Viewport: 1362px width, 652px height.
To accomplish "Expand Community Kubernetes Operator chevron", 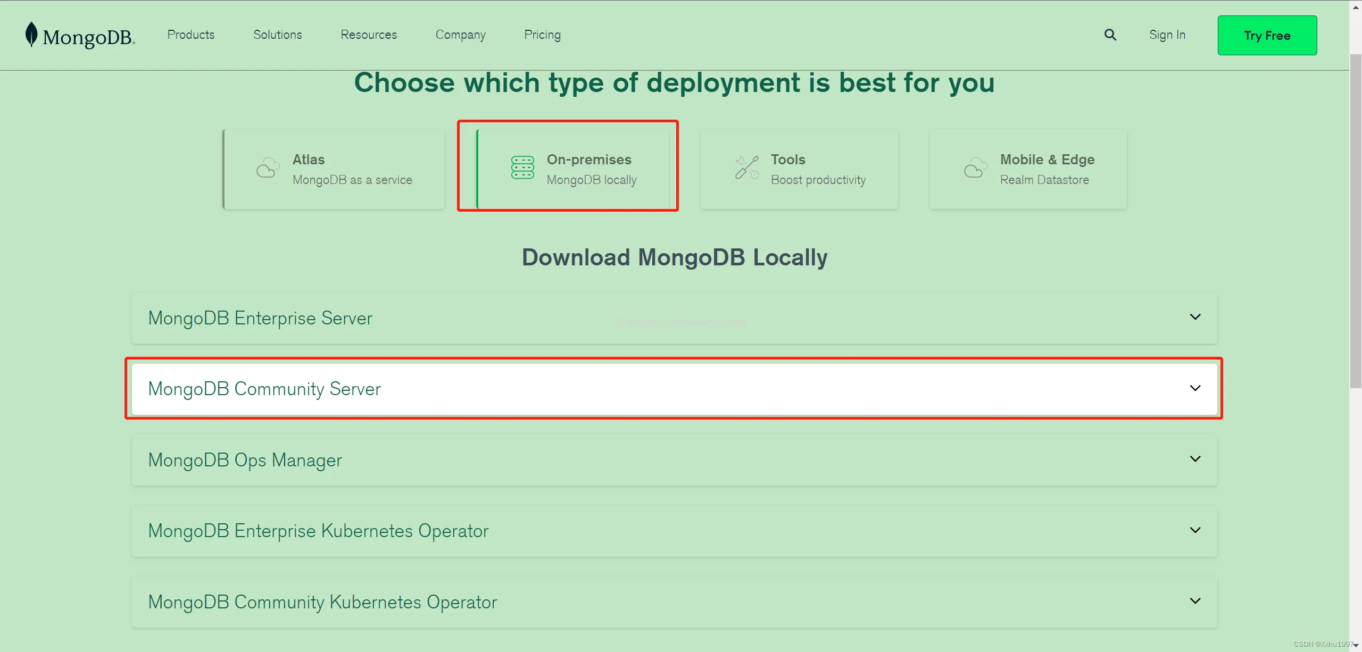I will 1195,601.
